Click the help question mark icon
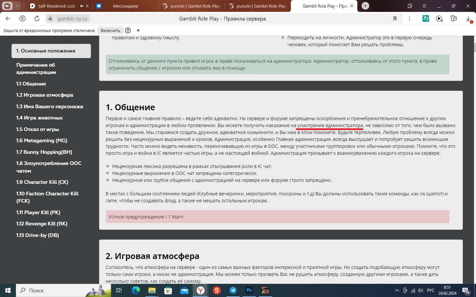This screenshot has width=476, height=297. pos(128,30)
